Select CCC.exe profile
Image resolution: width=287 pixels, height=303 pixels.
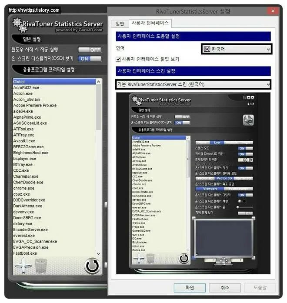click(x=54, y=171)
